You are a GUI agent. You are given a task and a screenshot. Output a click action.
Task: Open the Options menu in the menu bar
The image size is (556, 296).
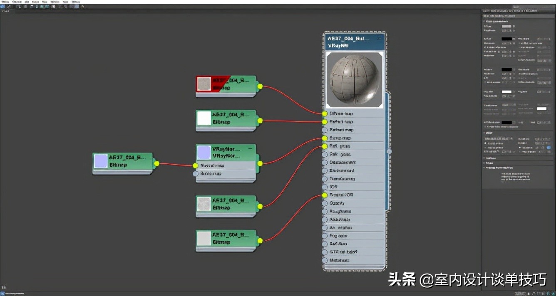tap(56, 1)
